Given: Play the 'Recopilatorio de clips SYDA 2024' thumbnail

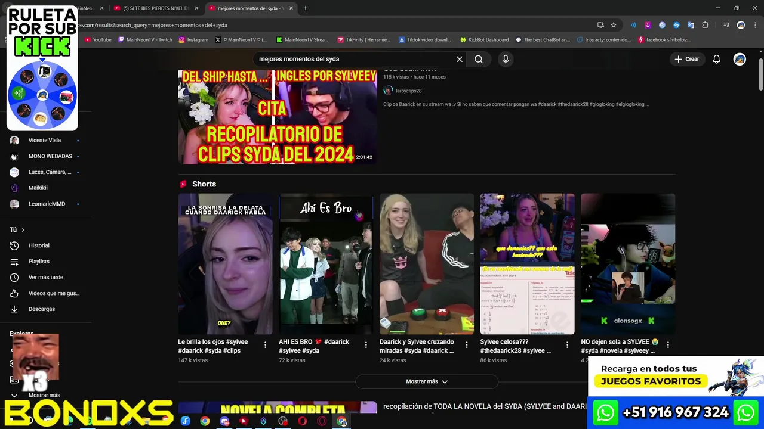Looking at the screenshot, I should [x=278, y=117].
